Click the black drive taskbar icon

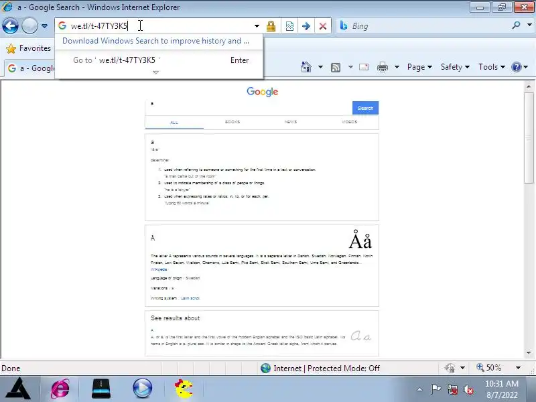pos(101,389)
